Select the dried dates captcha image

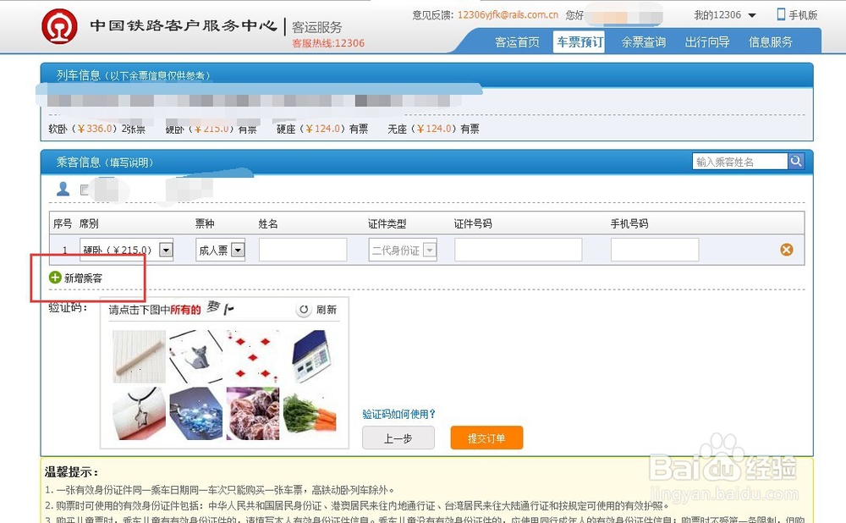253,414
